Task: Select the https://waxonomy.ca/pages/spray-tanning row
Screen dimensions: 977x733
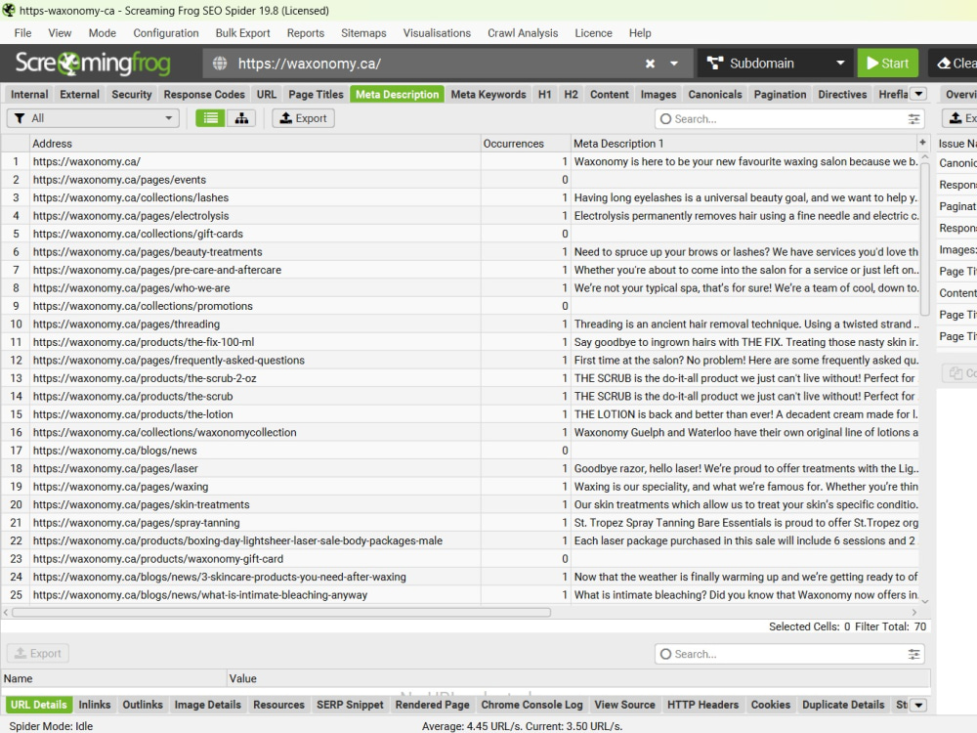Action: pos(461,522)
